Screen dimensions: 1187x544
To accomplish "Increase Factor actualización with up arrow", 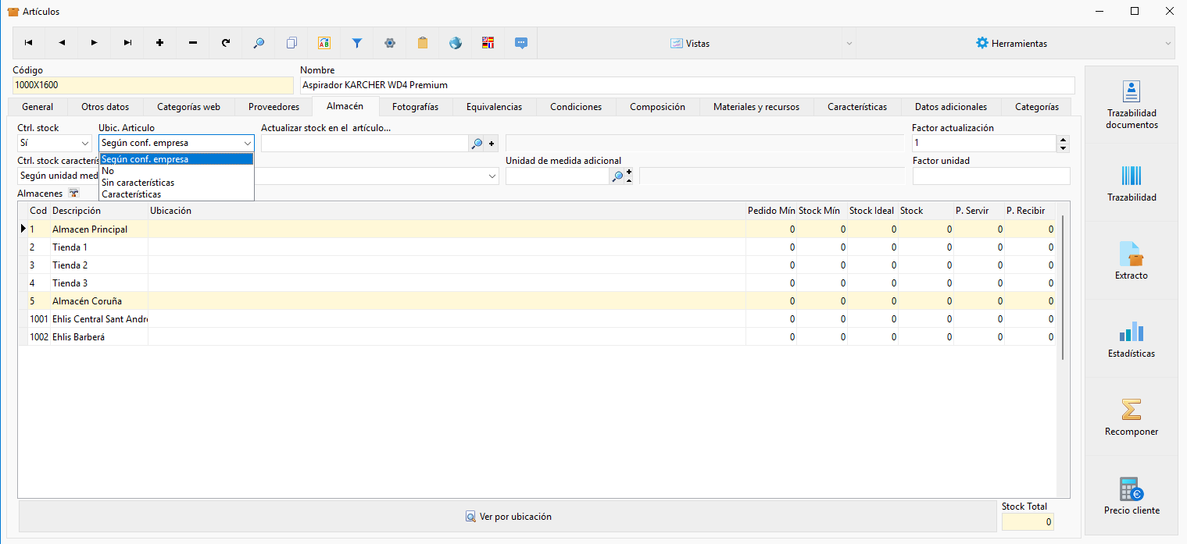I will tap(1062, 140).
